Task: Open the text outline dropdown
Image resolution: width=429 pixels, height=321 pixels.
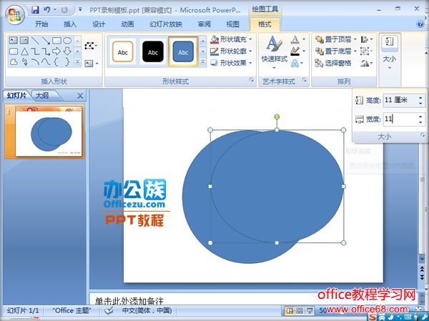Action: coord(297,51)
